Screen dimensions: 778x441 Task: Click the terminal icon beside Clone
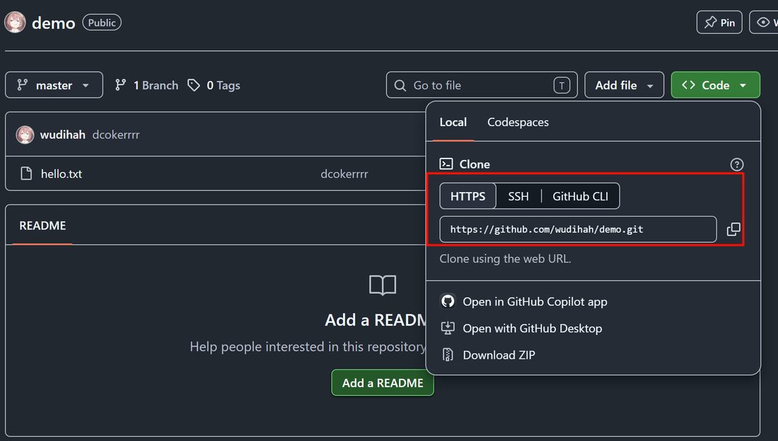[446, 164]
